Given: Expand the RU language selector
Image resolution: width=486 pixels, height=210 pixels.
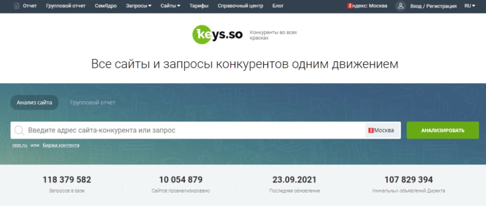Looking at the screenshot, I should pos(469,6).
